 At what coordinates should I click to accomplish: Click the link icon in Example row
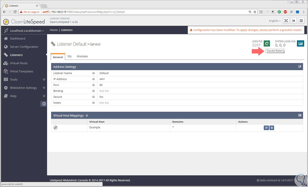pyautogui.click(x=55, y=128)
